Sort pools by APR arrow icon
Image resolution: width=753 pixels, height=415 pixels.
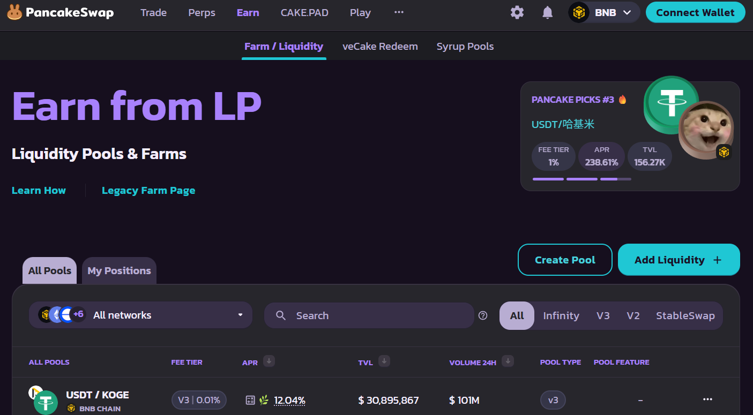point(269,361)
